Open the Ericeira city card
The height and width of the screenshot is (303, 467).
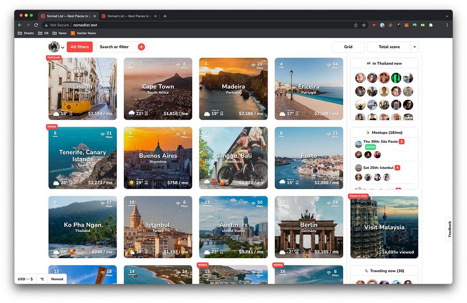pyautogui.click(x=309, y=89)
